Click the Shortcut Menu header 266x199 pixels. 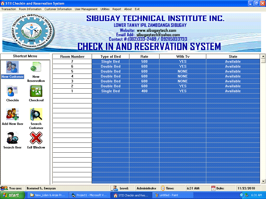(x=25, y=56)
